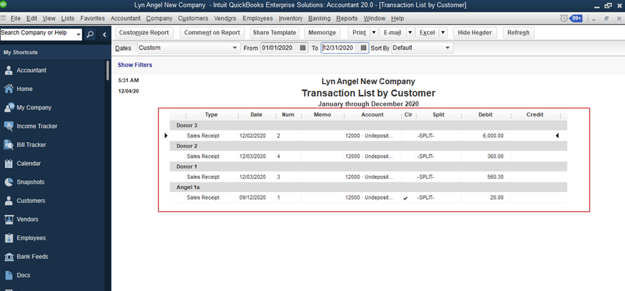625x291 pixels.
Task: Click the 09/12/2020 date cell
Action: [252, 198]
